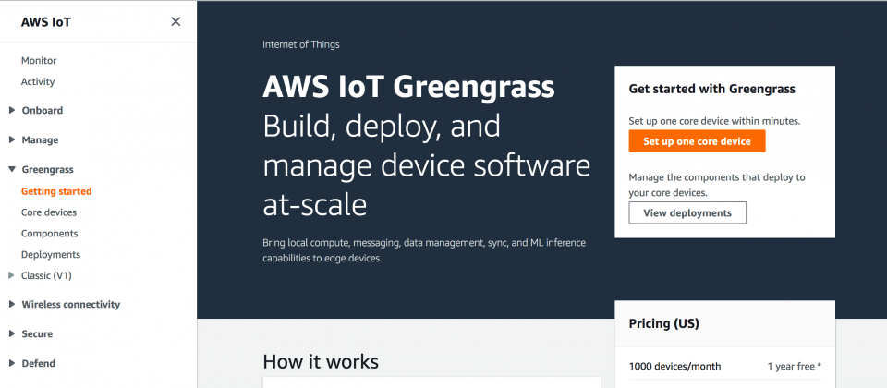This screenshot has height=388, width=887.
Task: Open Monitor in the sidebar
Action: coord(39,61)
